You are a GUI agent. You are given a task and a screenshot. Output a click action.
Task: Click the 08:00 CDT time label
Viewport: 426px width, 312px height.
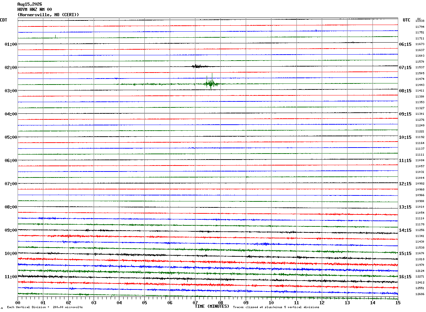[x=11, y=207]
